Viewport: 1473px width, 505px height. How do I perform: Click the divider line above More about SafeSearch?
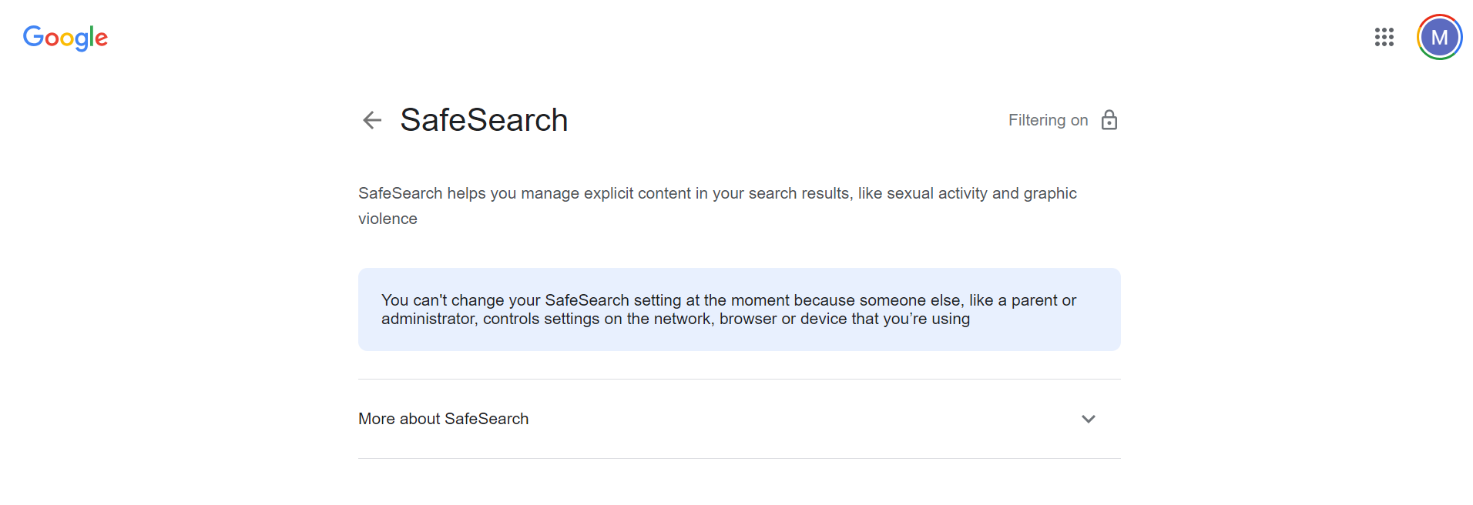(740, 379)
